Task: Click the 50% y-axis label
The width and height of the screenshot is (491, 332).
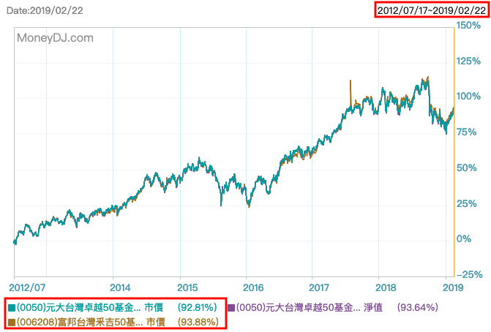Action: click(x=466, y=168)
